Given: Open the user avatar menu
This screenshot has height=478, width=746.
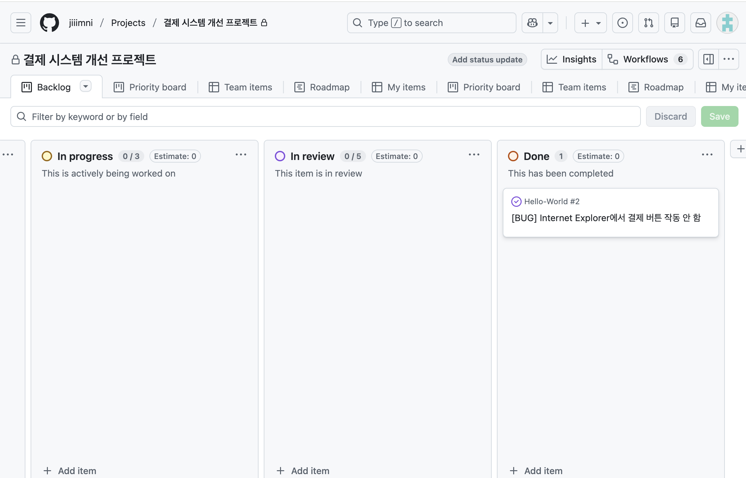Looking at the screenshot, I should (x=727, y=23).
